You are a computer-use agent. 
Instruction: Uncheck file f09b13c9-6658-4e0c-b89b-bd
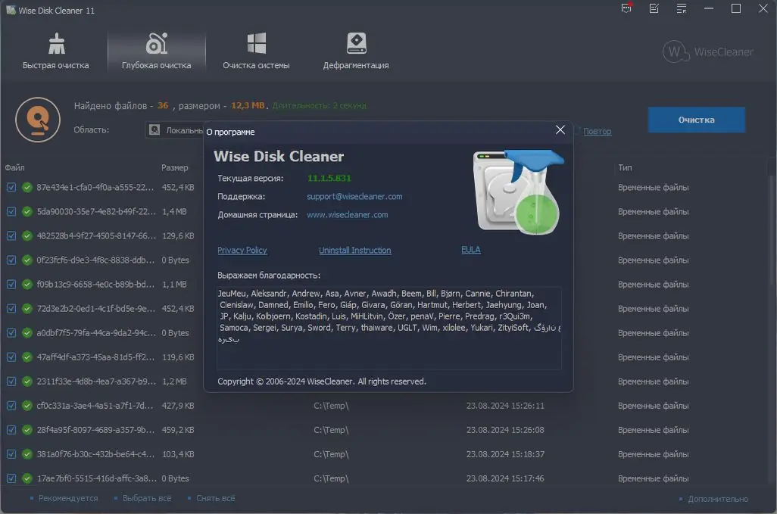(x=11, y=284)
